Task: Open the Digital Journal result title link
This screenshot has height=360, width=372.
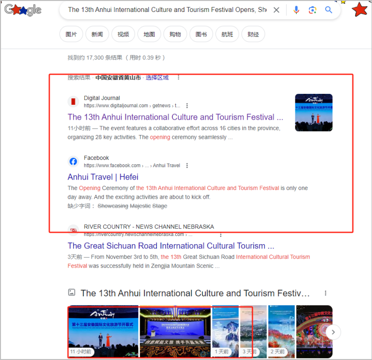Action: (x=175, y=117)
